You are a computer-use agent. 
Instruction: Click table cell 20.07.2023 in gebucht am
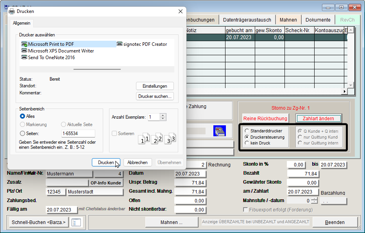[x=240, y=37]
